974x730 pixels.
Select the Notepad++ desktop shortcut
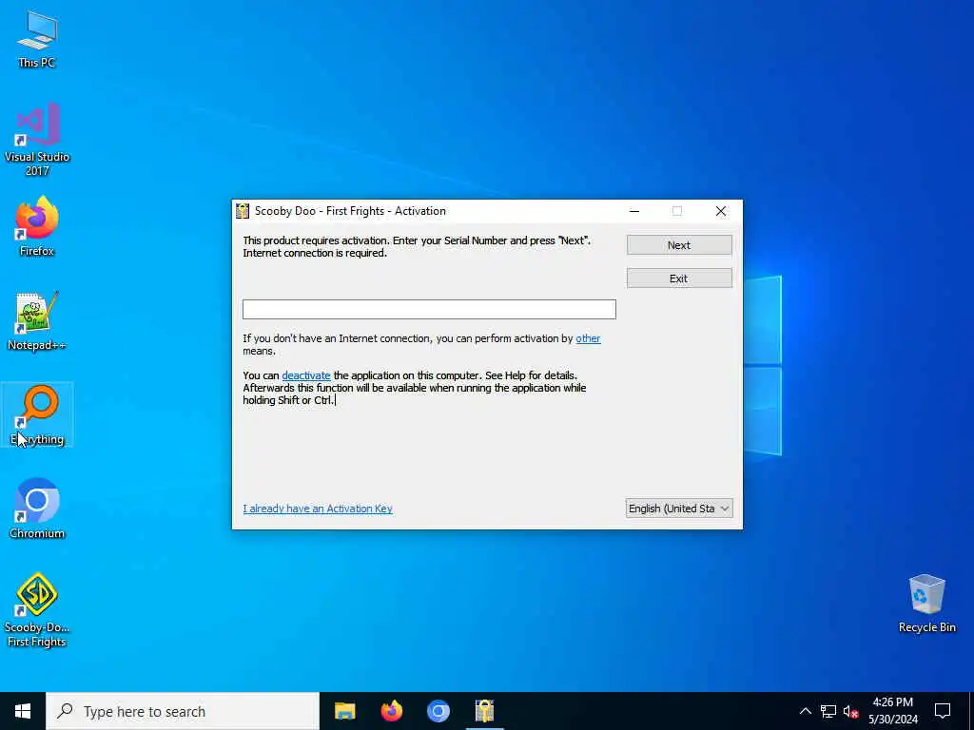[x=37, y=321]
